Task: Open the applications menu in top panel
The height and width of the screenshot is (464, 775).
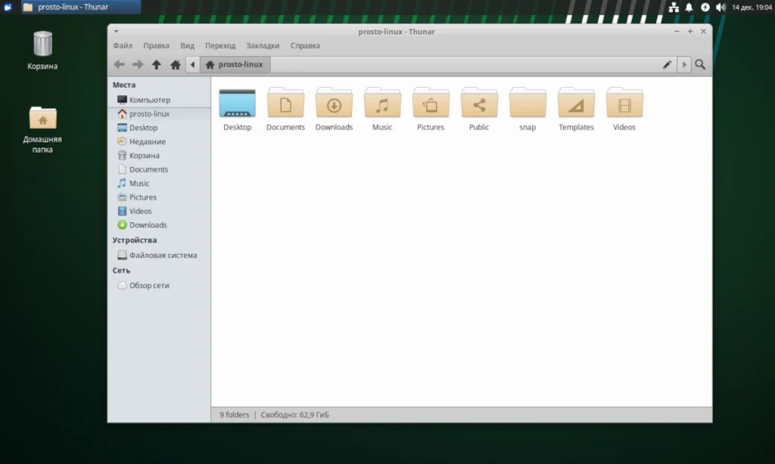Action: click(8, 7)
